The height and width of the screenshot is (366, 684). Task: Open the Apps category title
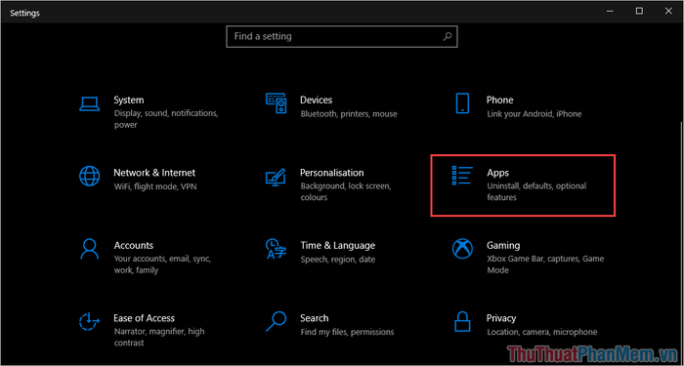(x=497, y=174)
